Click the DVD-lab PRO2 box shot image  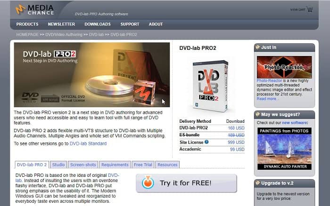point(210,86)
